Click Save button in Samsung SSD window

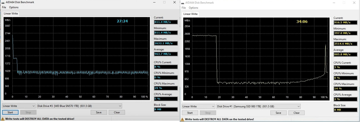[x=278, y=113]
